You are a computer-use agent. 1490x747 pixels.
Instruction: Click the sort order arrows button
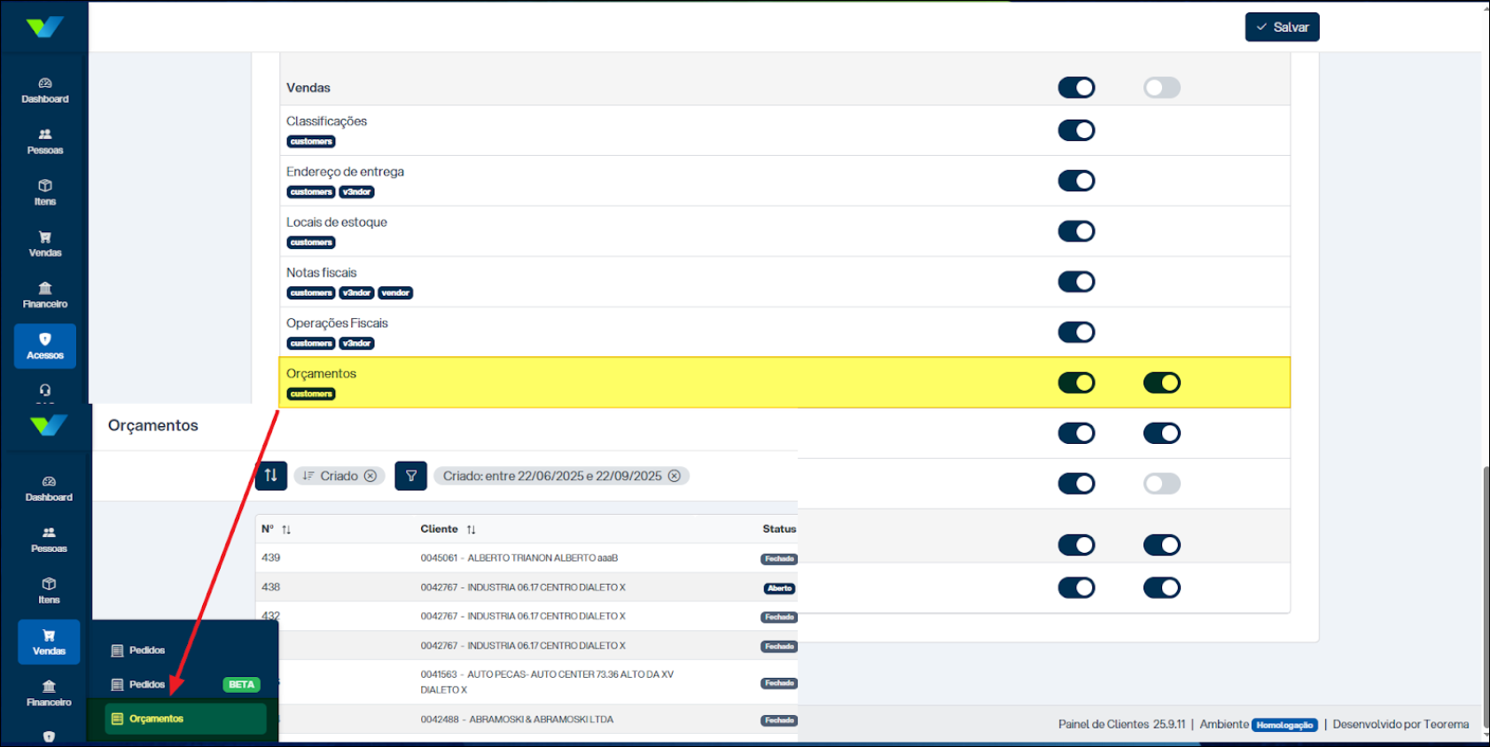point(271,476)
